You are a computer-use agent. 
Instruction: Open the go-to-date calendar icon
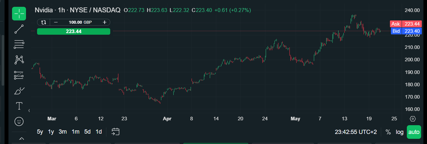116,131
